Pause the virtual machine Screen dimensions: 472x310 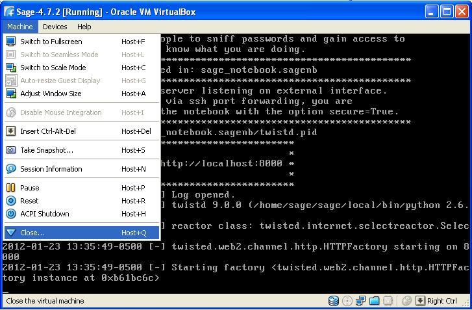pyautogui.click(x=29, y=188)
